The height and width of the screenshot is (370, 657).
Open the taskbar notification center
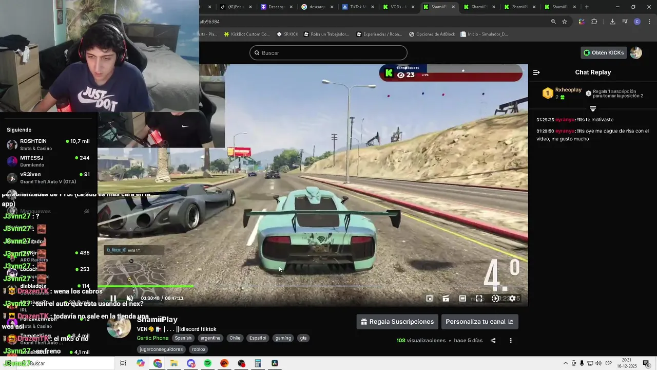646,363
